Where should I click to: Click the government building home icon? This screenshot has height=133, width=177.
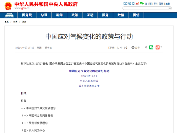(9, 15)
